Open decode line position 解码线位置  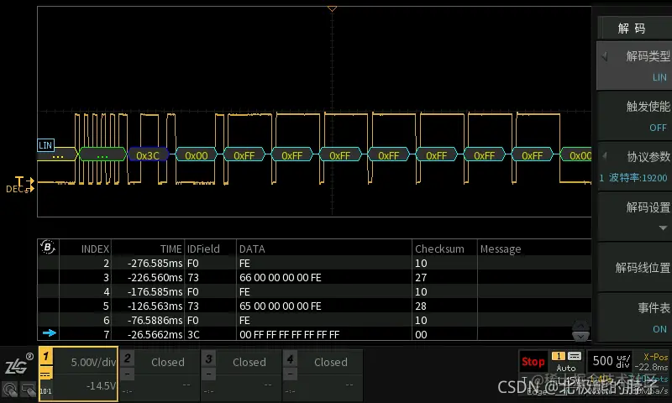(x=634, y=268)
